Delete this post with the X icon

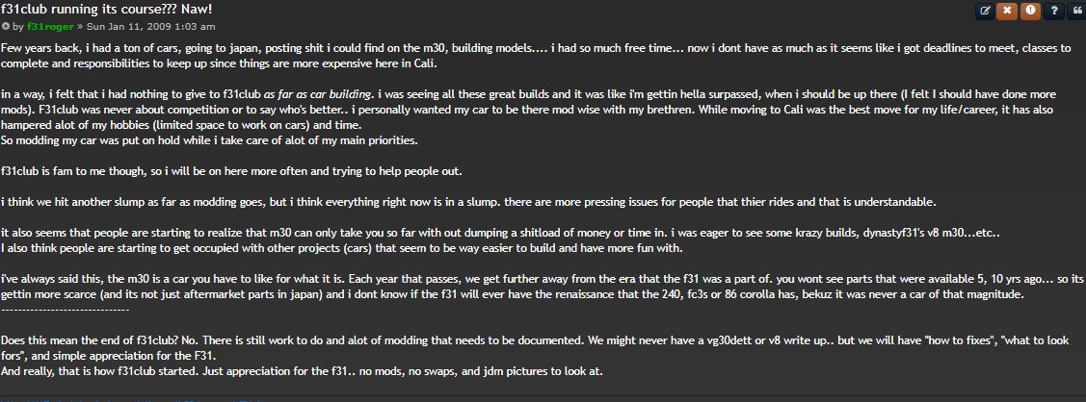pos(1007,11)
